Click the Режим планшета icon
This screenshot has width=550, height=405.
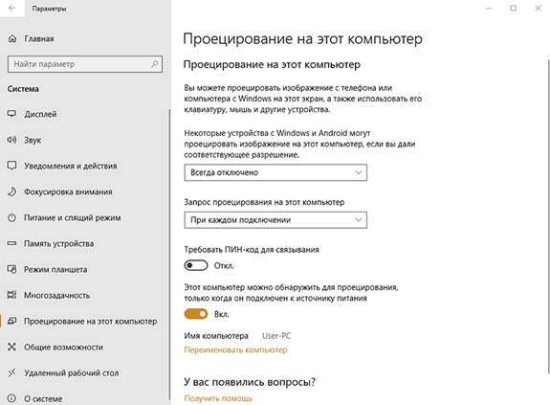(11, 269)
